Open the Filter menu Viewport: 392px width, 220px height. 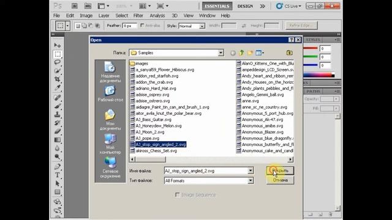coord(138,15)
